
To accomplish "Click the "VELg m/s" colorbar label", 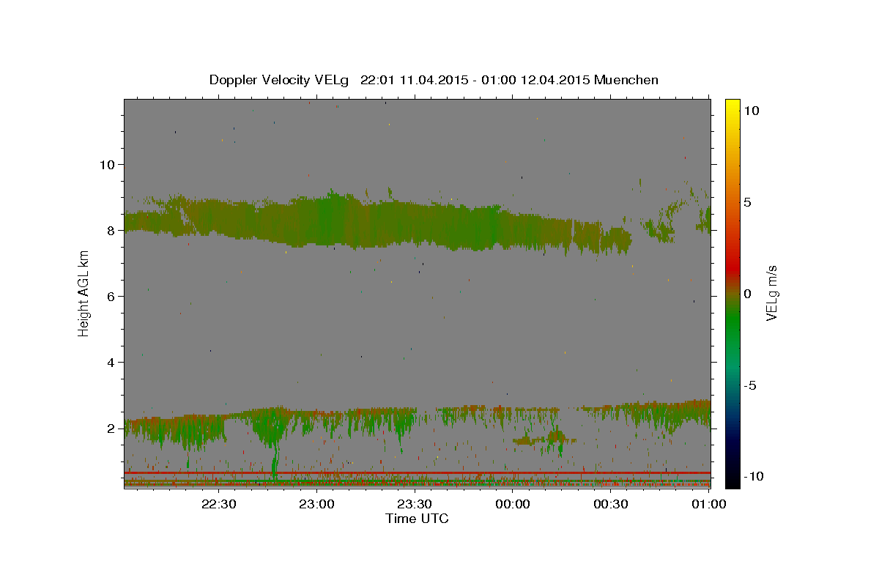I will [x=771, y=293].
